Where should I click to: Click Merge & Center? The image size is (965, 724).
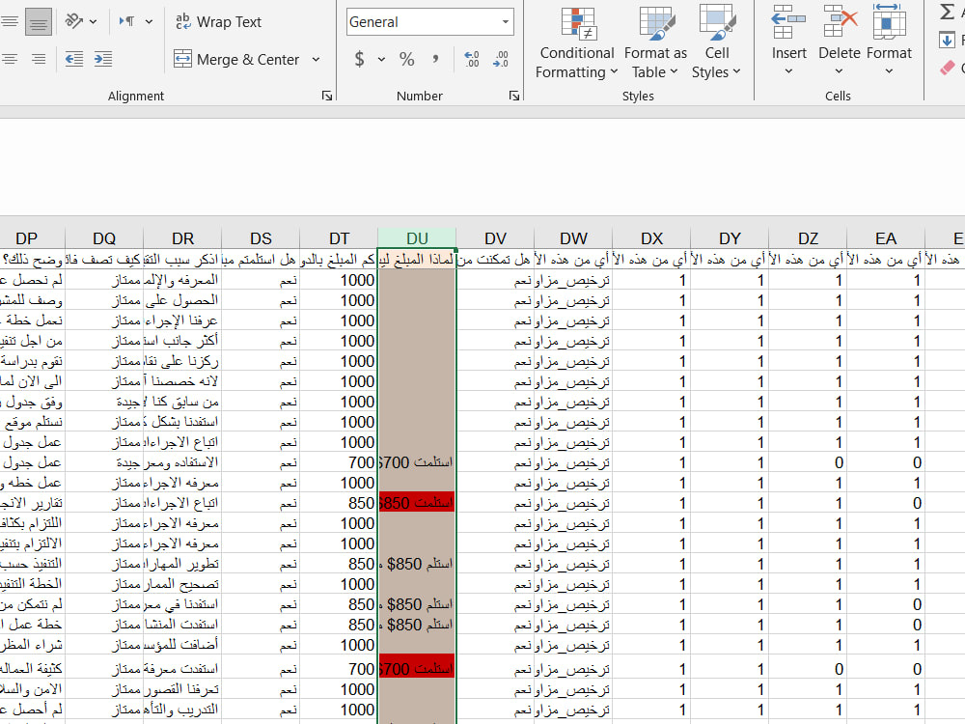pos(237,60)
